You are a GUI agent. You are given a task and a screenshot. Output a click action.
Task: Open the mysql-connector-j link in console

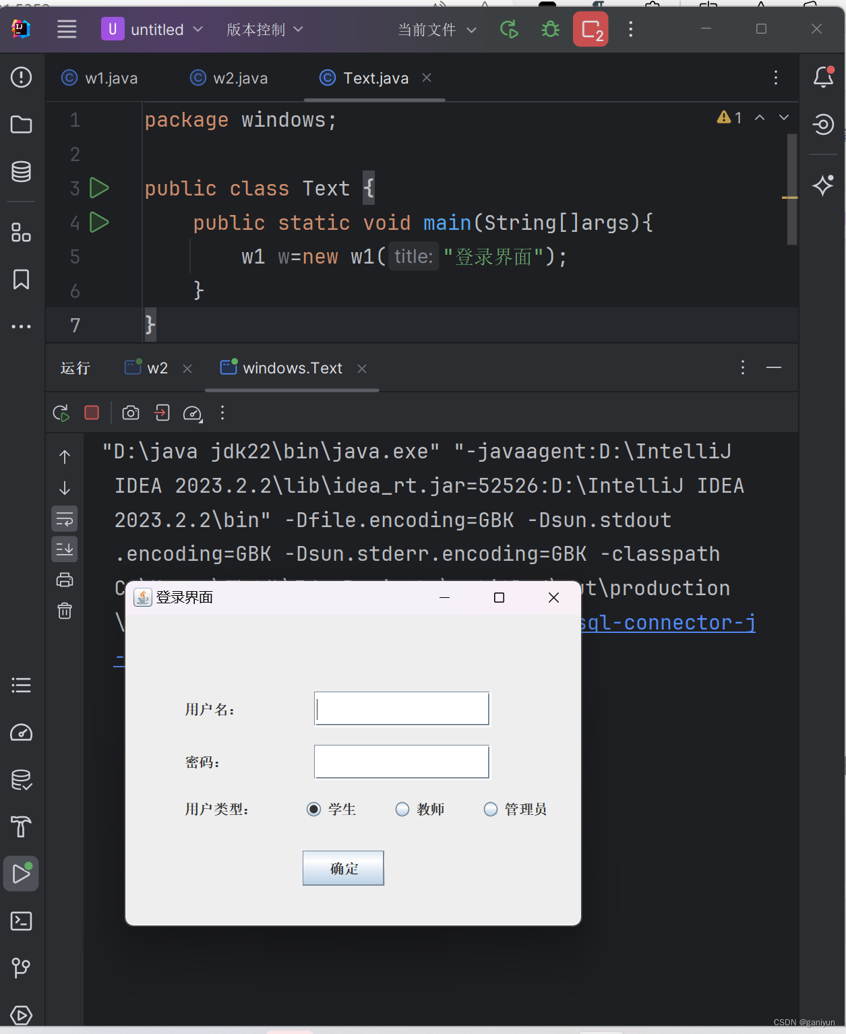coord(667,622)
